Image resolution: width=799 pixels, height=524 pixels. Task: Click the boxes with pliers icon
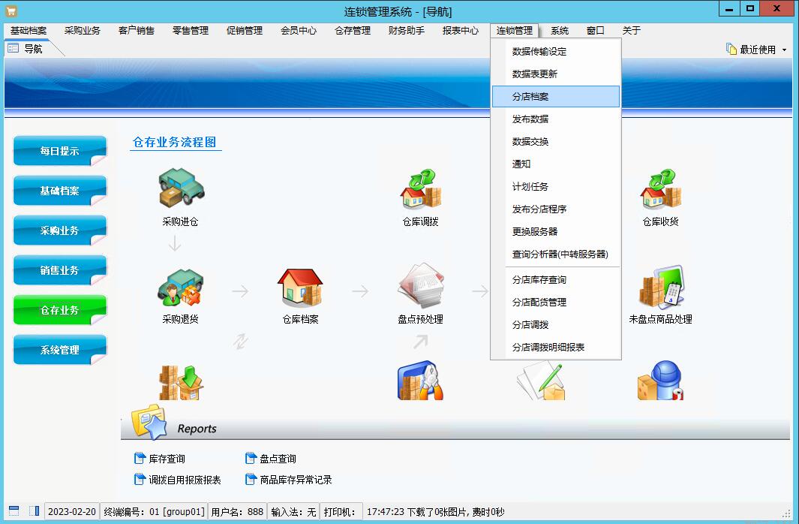click(421, 381)
